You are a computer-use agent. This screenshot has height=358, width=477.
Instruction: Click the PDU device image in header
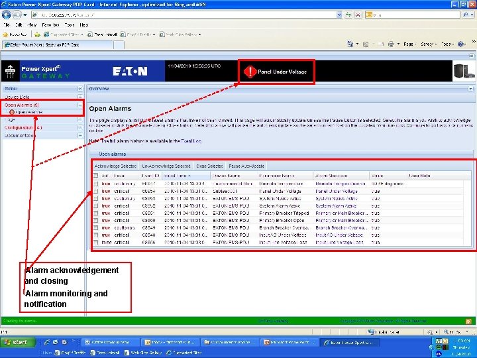coord(464,71)
